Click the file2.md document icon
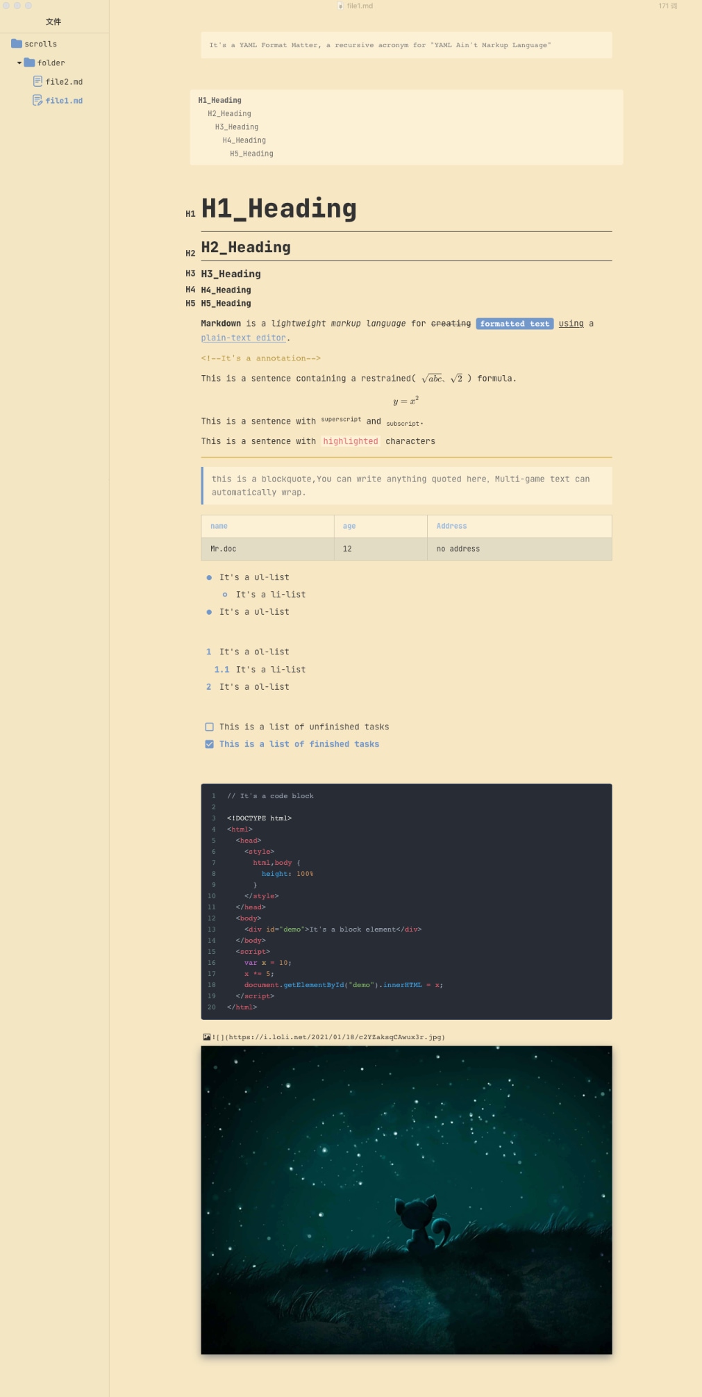702x1397 pixels. click(x=38, y=81)
